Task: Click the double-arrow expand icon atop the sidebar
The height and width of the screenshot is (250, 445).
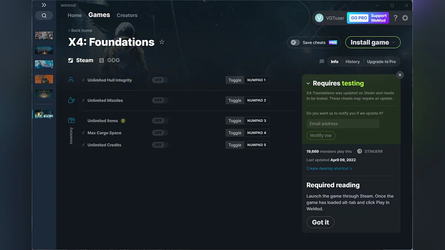Action: click(x=44, y=5)
